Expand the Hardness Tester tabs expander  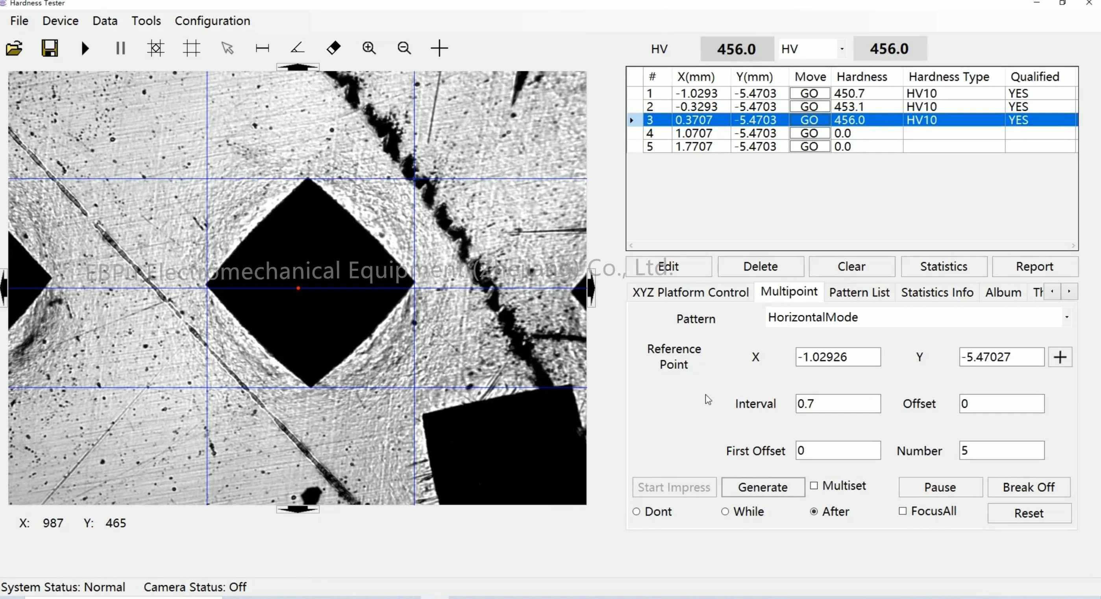[1069, 291]
